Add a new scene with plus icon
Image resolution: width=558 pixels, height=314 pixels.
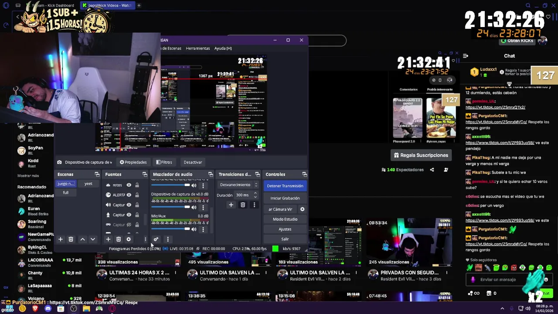(61, 239)
